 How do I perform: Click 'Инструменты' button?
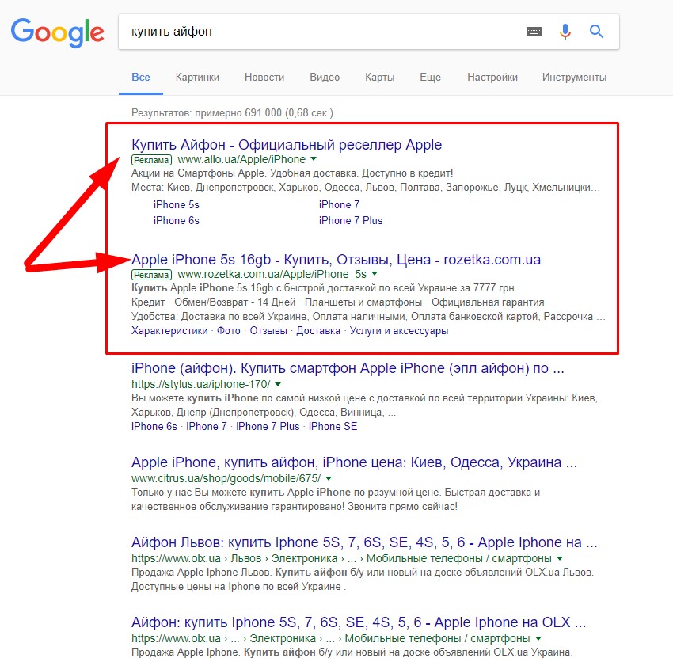(x=574, y=78)
